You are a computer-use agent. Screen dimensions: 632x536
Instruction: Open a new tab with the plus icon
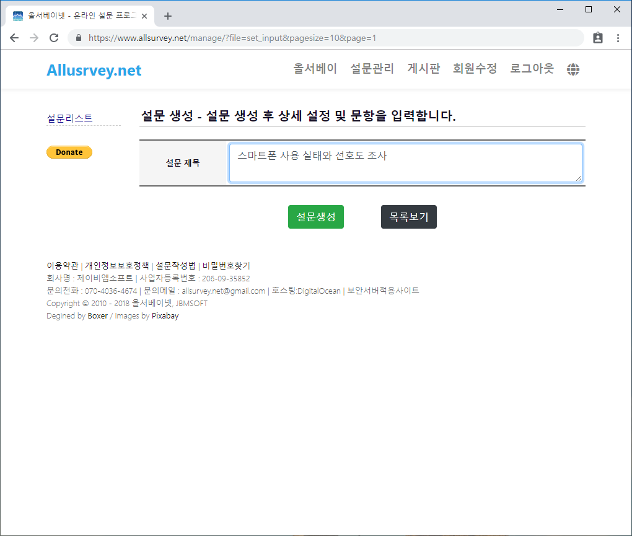(167, 16)
